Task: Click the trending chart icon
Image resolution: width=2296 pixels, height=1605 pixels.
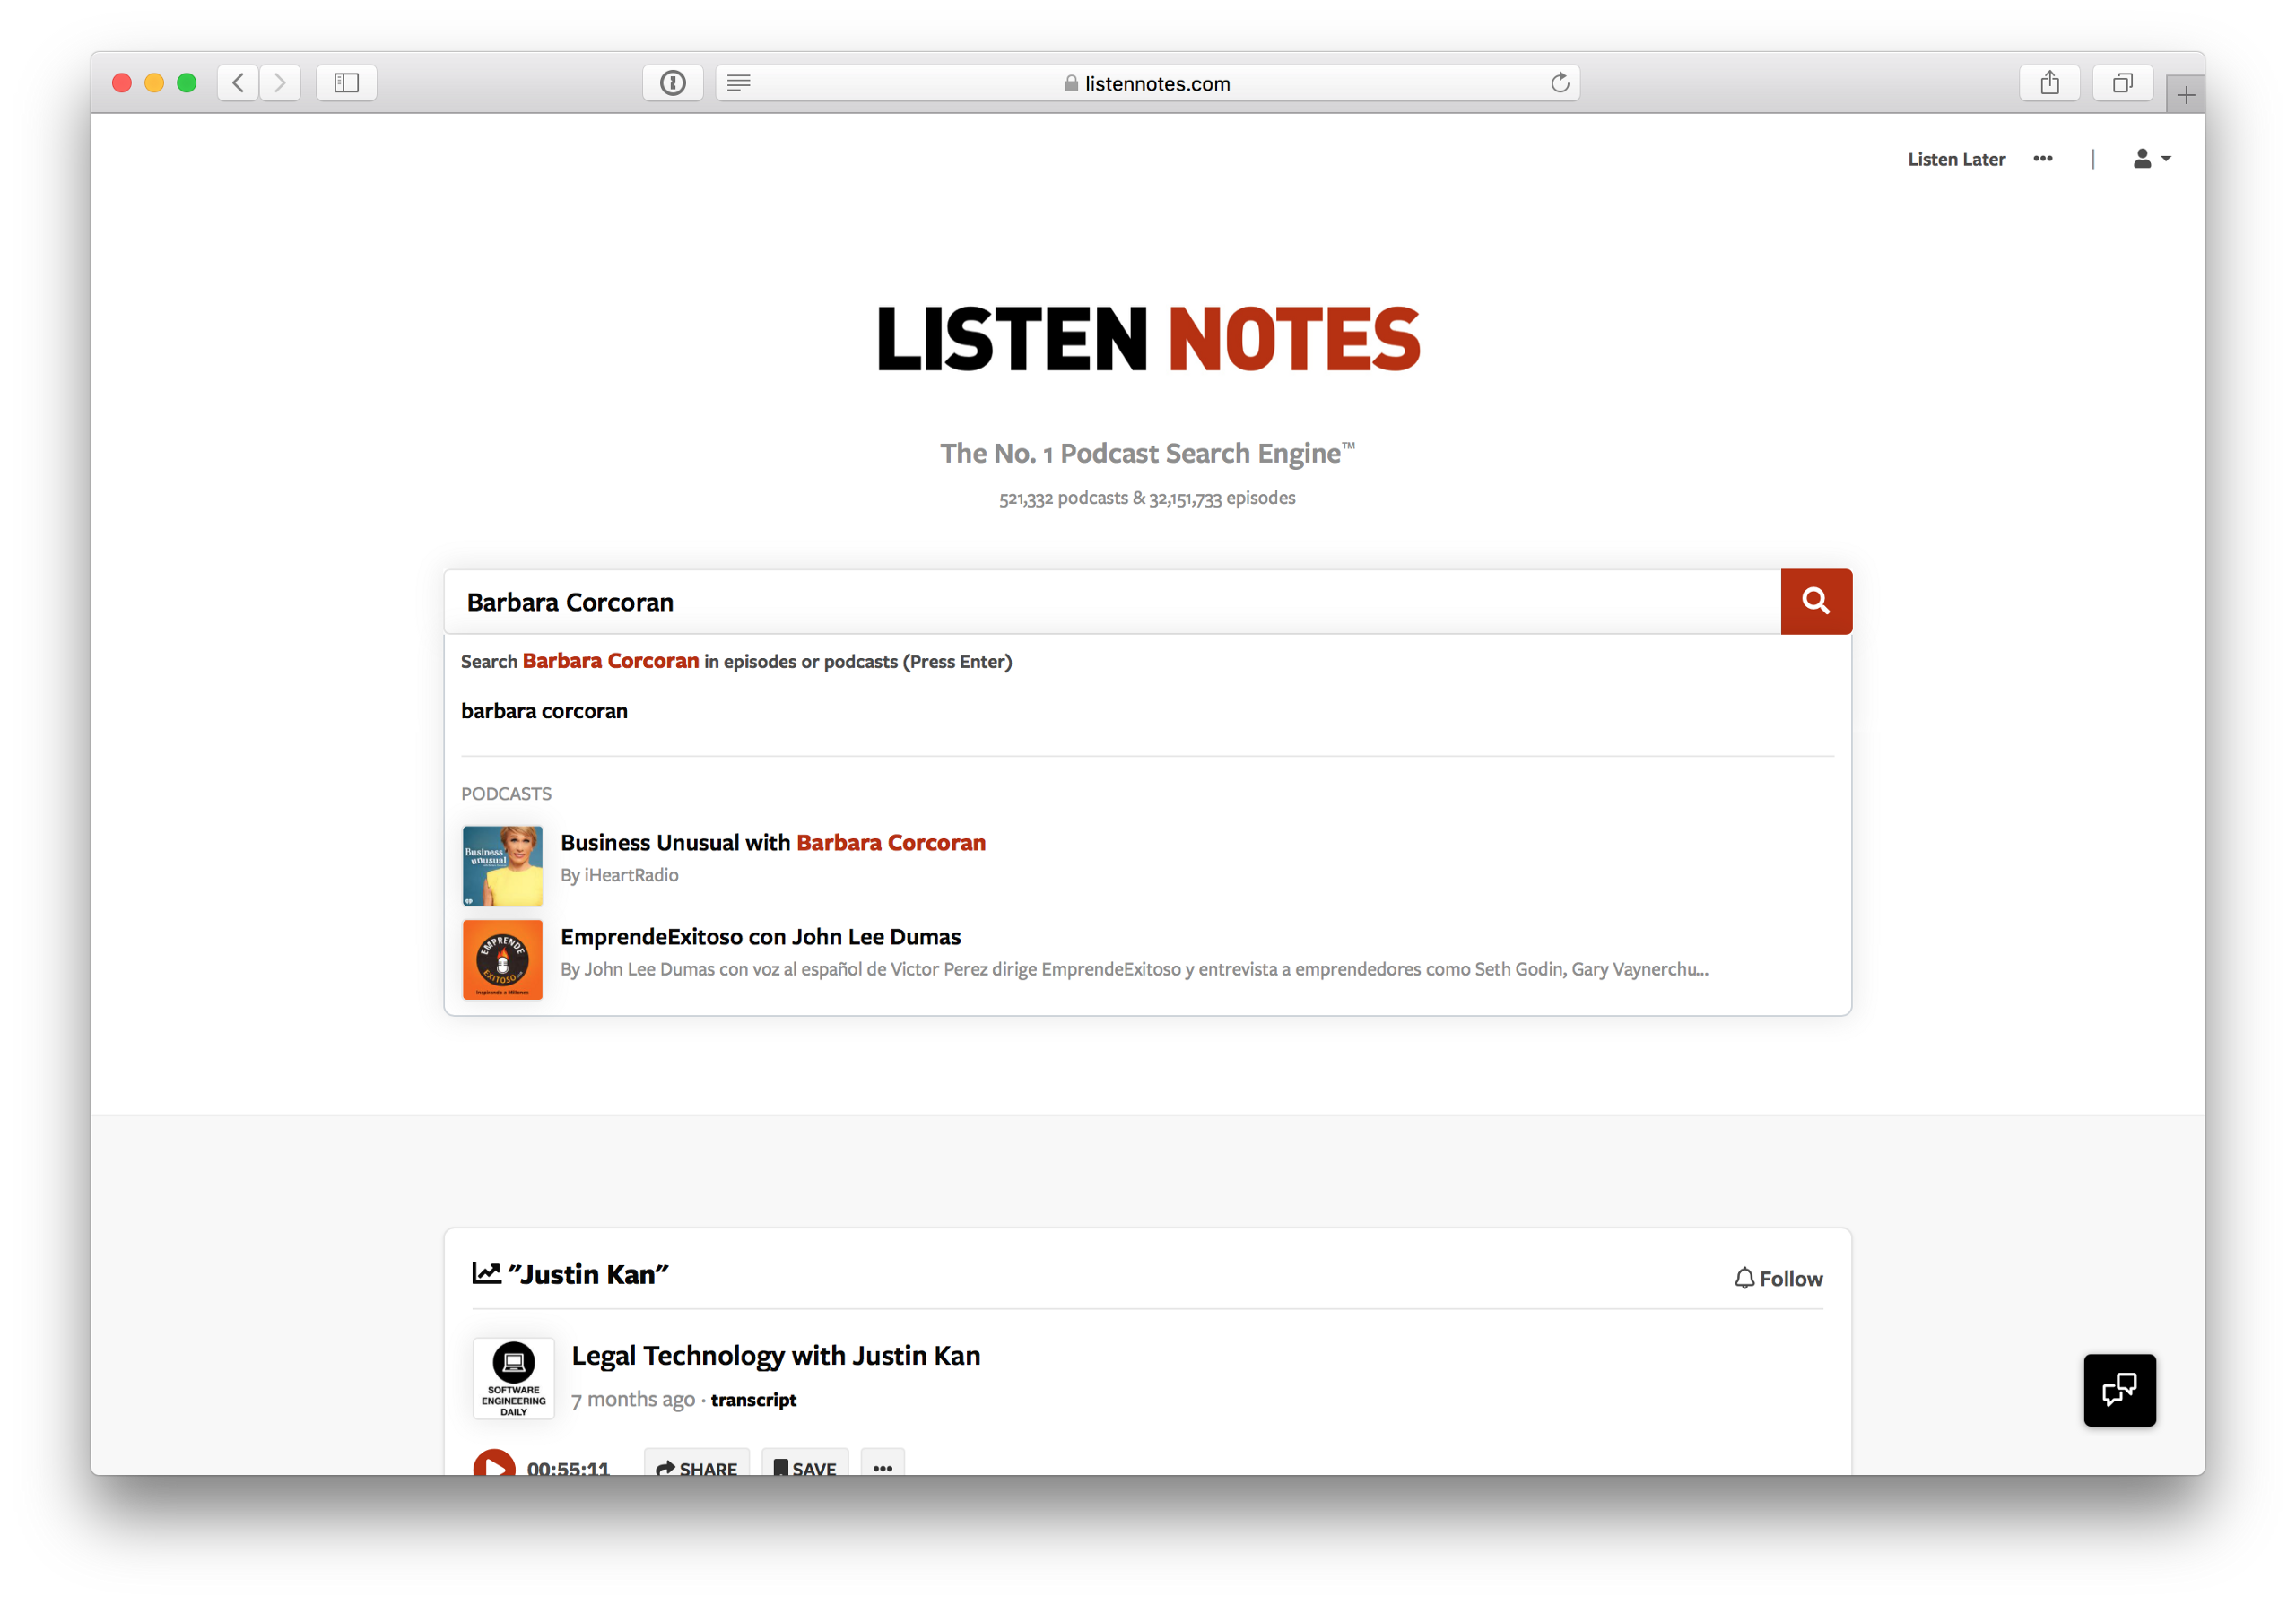Action: [x=485, y=1273]
